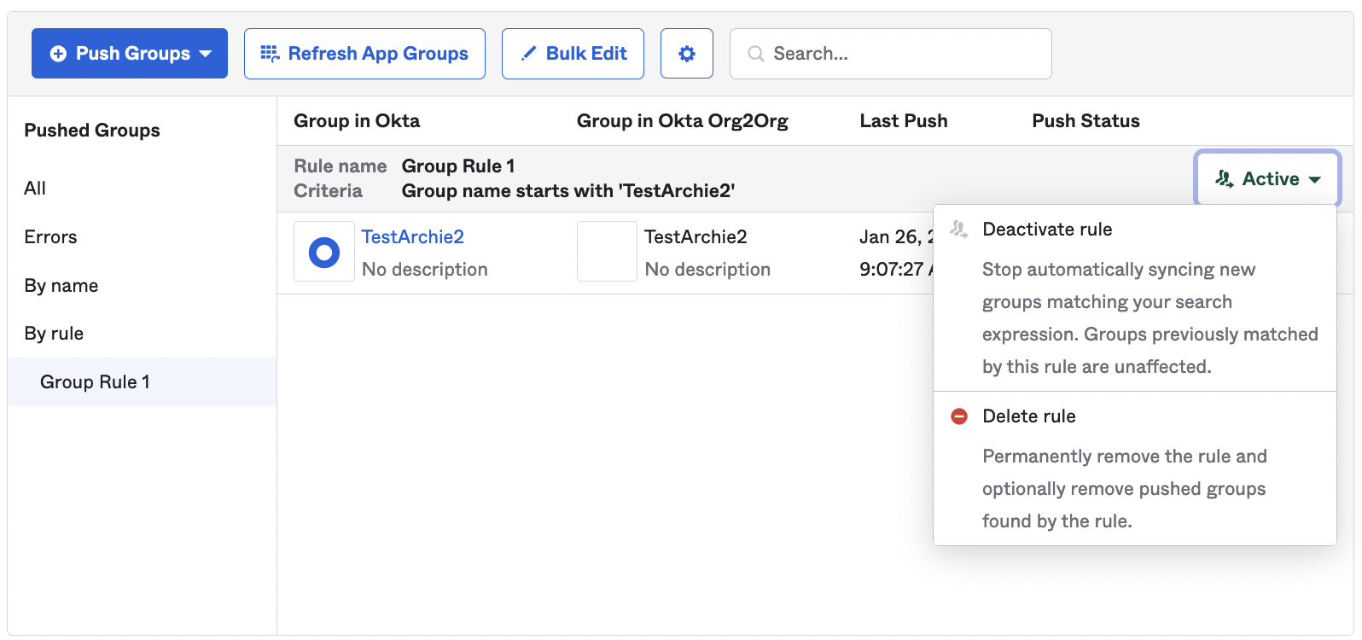Show All pushed groups
The image size is (1362, 640).
[35, 189]
